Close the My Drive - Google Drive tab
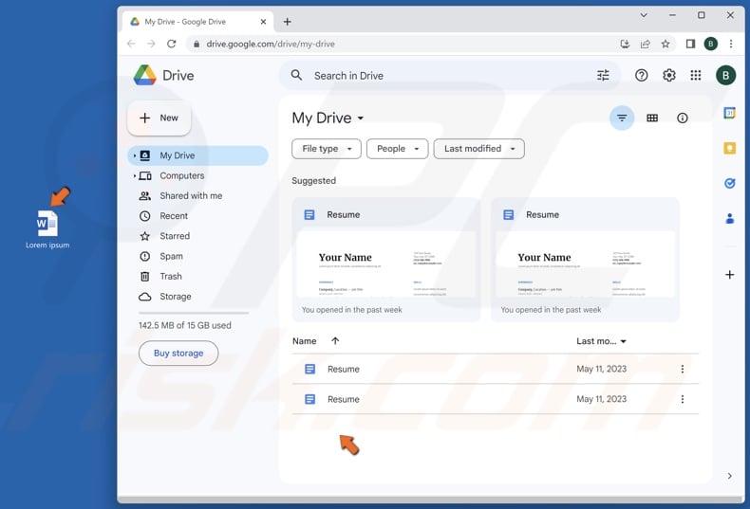Viewport: 750px width, 509px height. coord(263,22)
